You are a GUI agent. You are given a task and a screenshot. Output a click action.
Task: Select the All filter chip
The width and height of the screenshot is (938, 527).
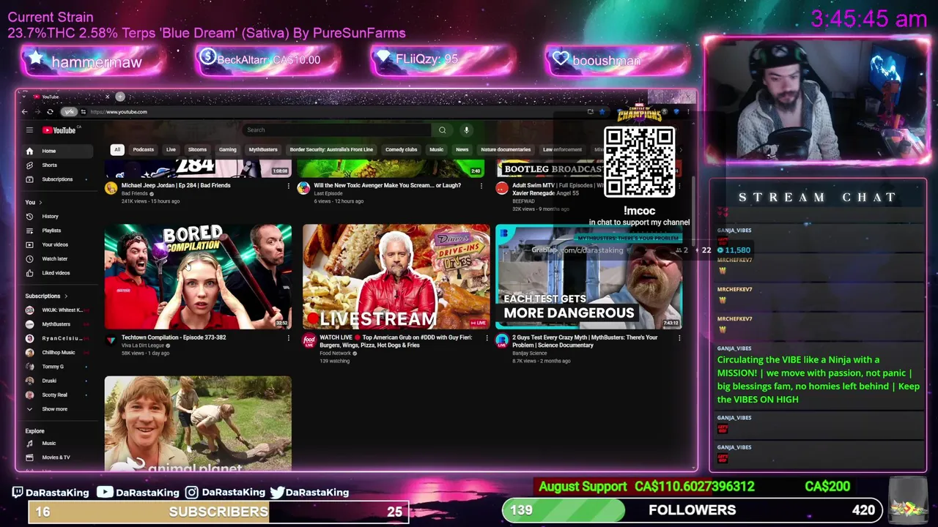point(117,149)
